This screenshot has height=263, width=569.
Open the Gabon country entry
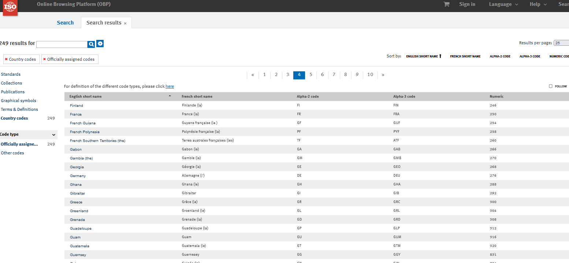pos(76,149)
